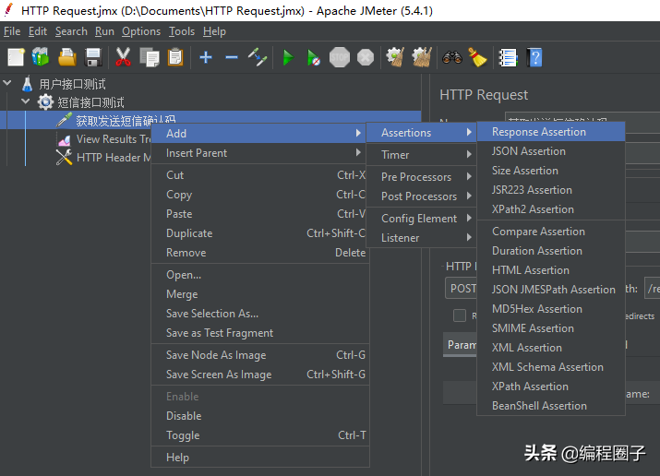Expand the Pre Processors submenu
The width and height of the screenshot is (660, 476).
click(x=421, y=177)
